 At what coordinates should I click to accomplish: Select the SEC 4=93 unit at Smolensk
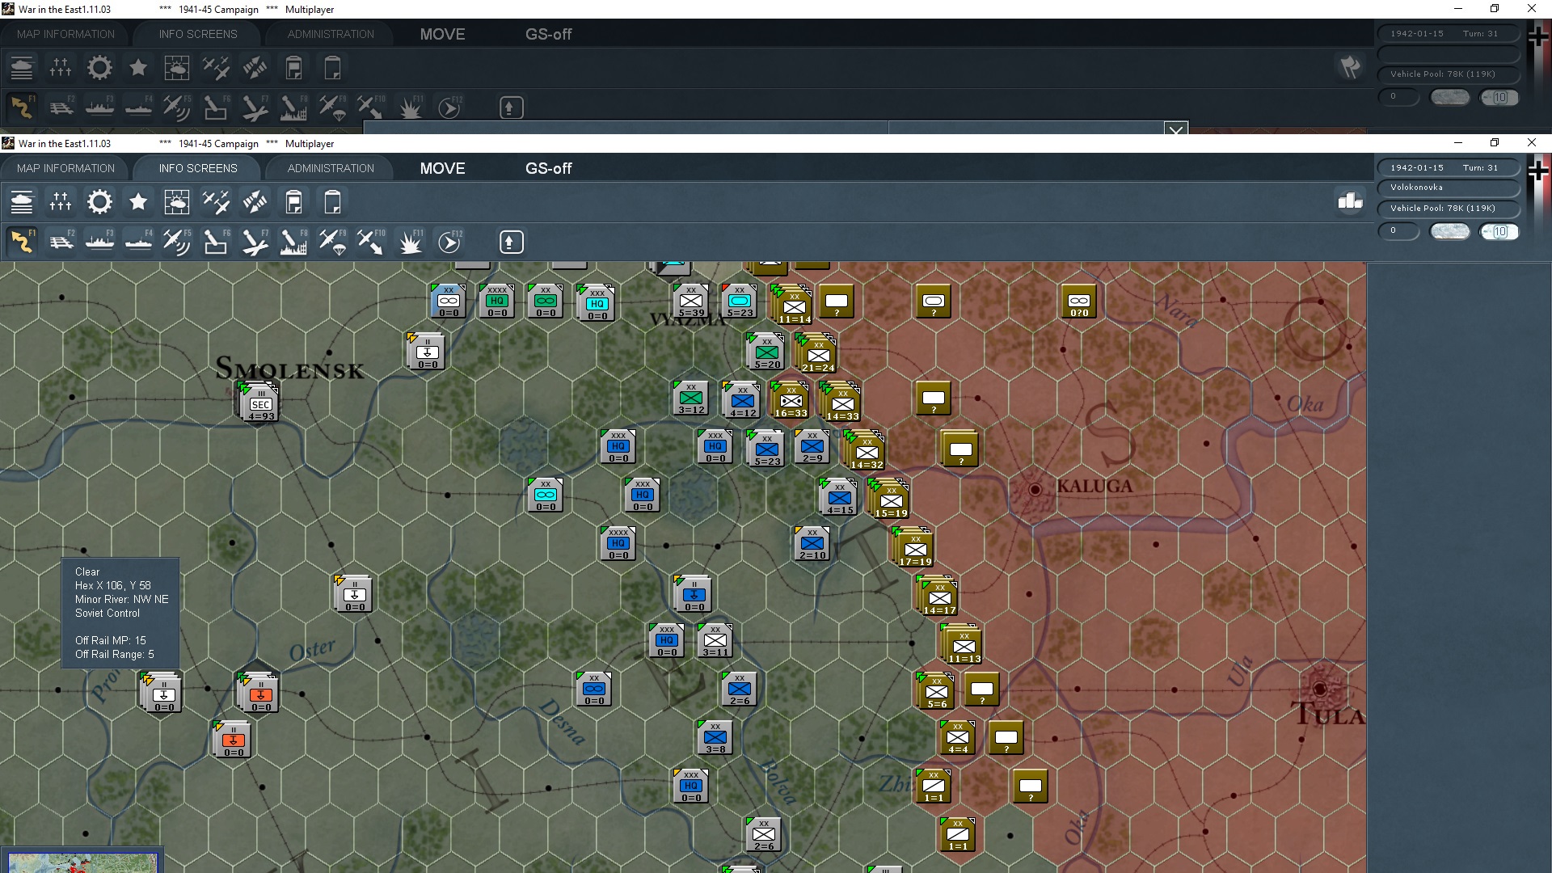click(x=260, y=403)
